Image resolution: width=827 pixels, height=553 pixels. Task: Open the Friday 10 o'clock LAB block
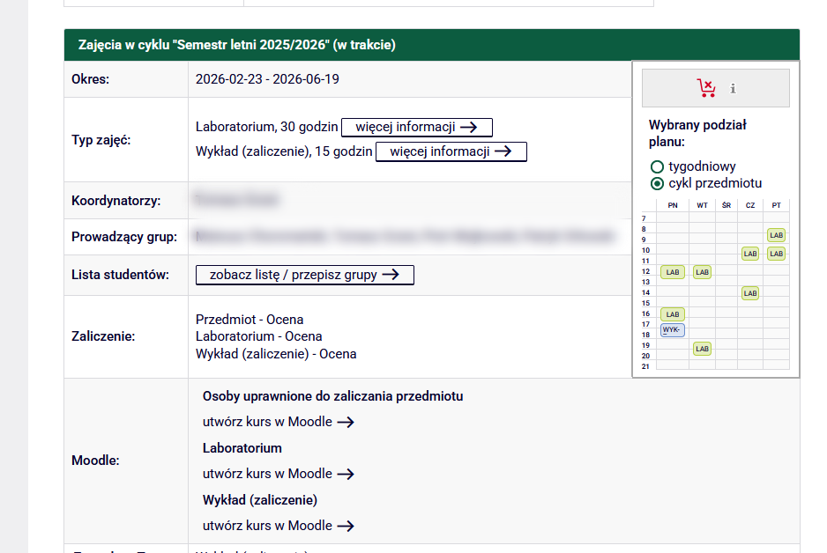coord(776,254)
